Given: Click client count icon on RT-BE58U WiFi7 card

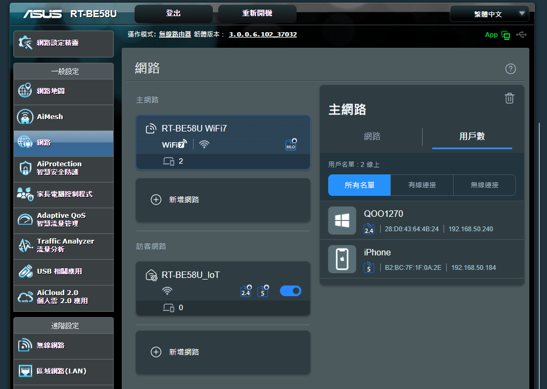Looking at the screenshot, I should click(x=169, y=161).
